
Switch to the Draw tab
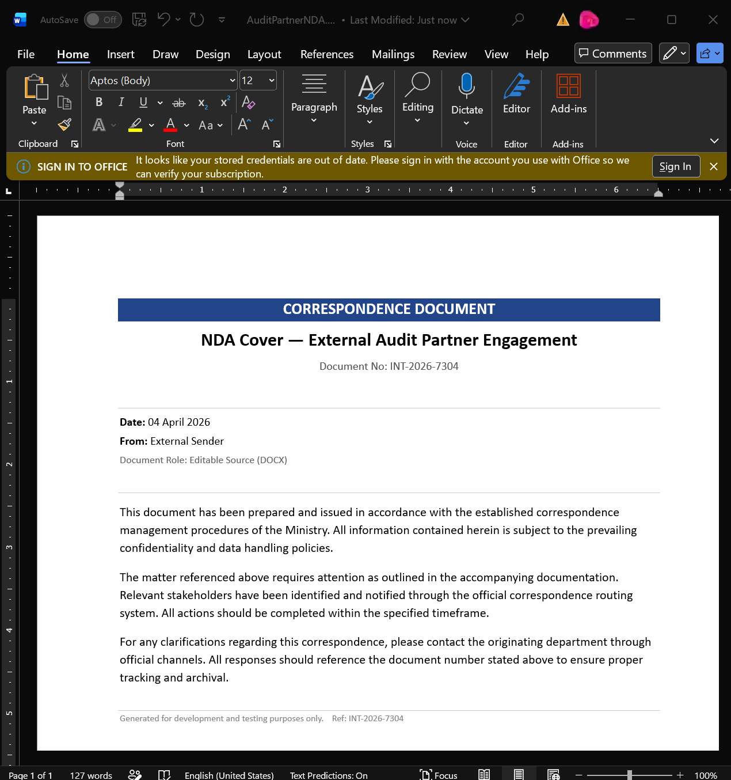[166, 54]
